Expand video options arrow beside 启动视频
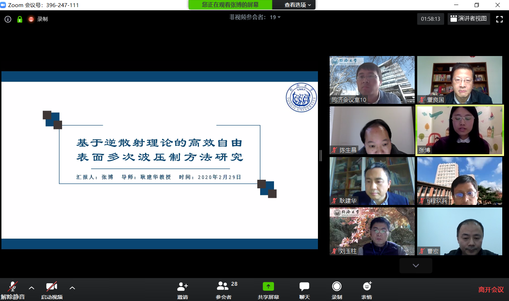This screenshot has height=301, width=509. tap(72, 288)
